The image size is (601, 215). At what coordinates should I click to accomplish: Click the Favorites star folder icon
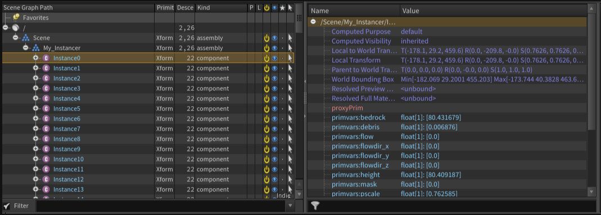tap(16, 17)
